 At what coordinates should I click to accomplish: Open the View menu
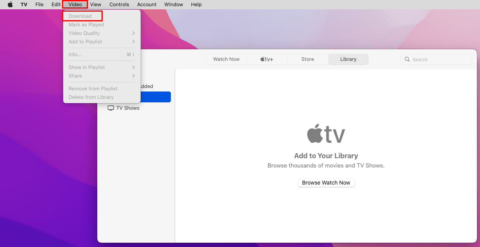(96, 4)
